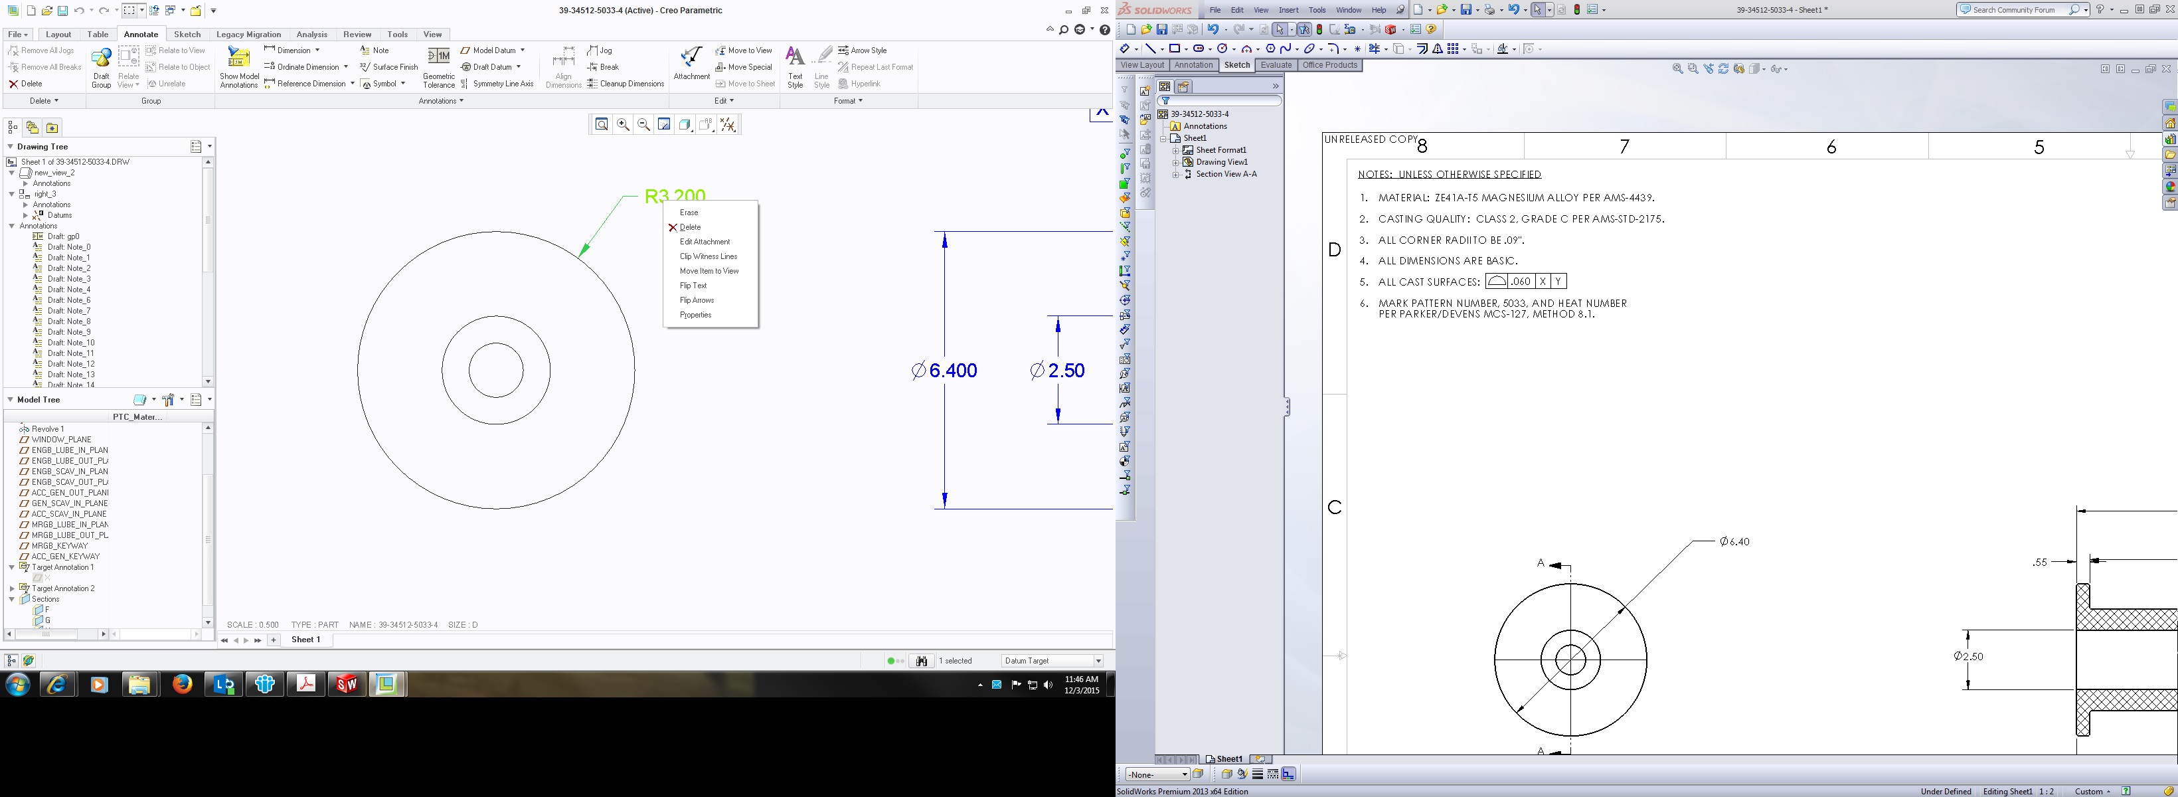Open SolidWorks Insert menu
This screenshot has height=797, width=2178.
[1288, 10]
